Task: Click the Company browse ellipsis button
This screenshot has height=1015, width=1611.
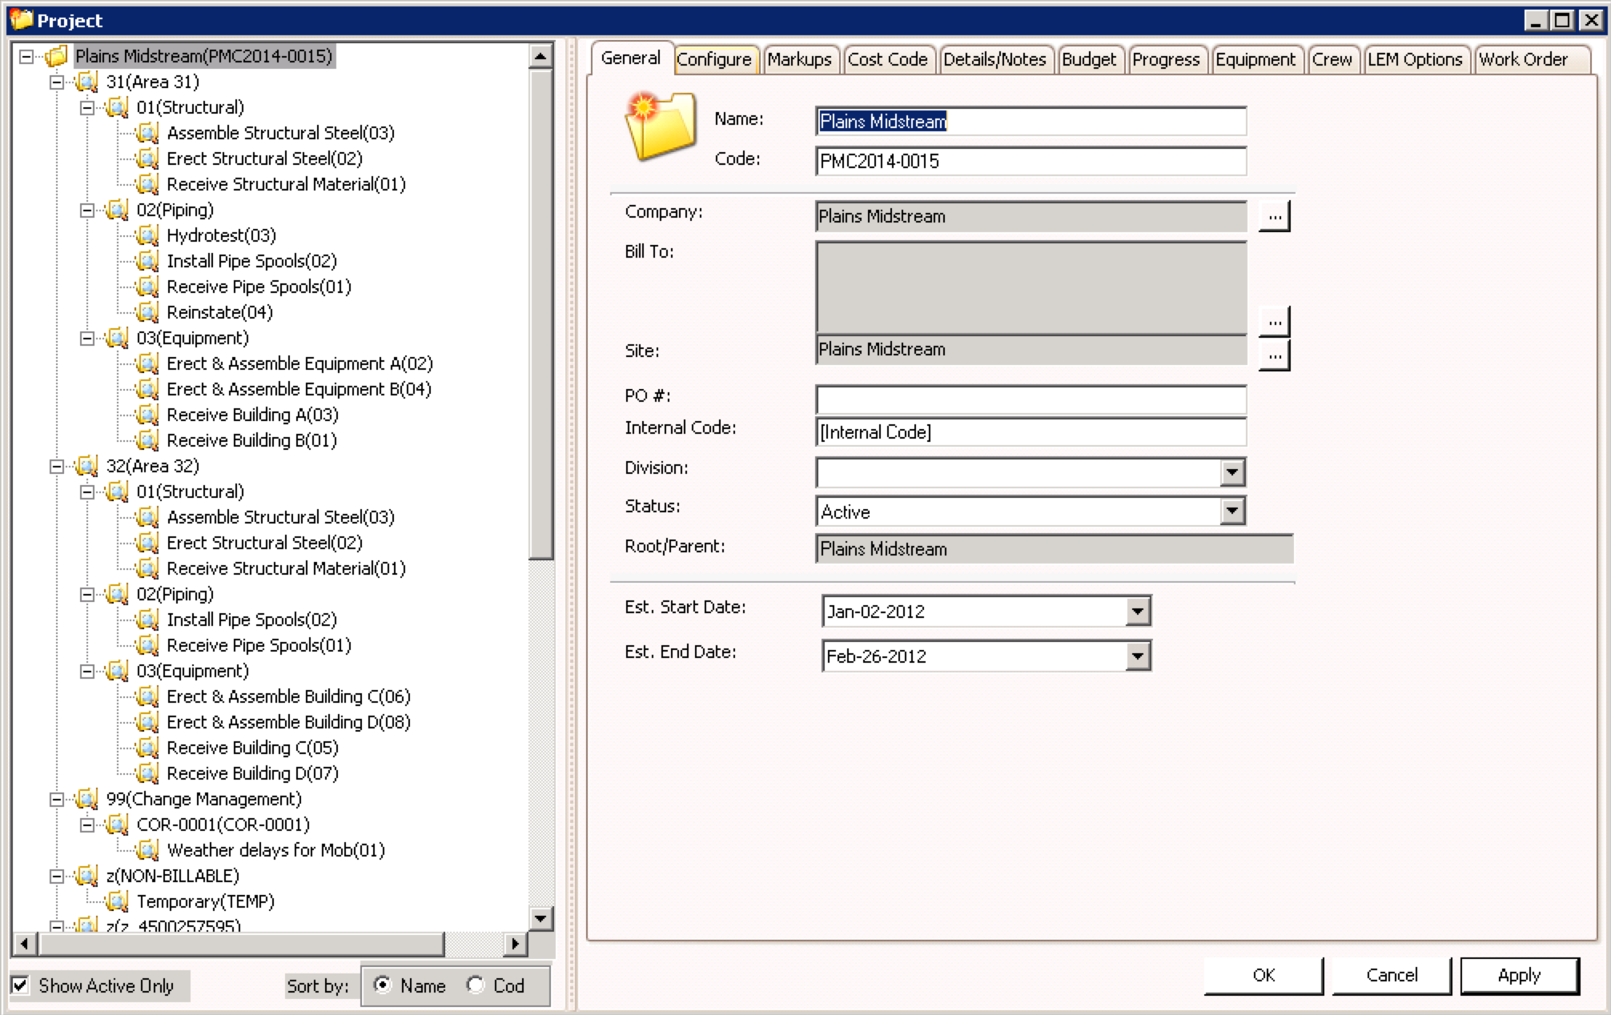Action: click(1274, 216)
